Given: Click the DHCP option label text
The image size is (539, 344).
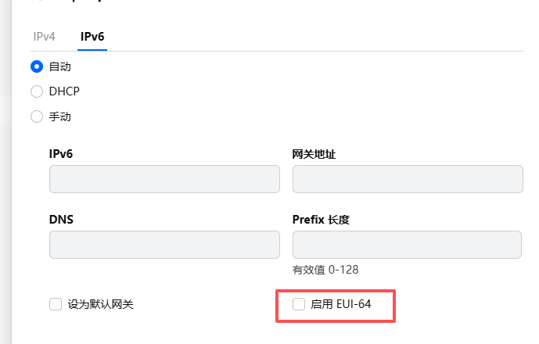Looking at the screenshot, I should (x=64, y=91).
